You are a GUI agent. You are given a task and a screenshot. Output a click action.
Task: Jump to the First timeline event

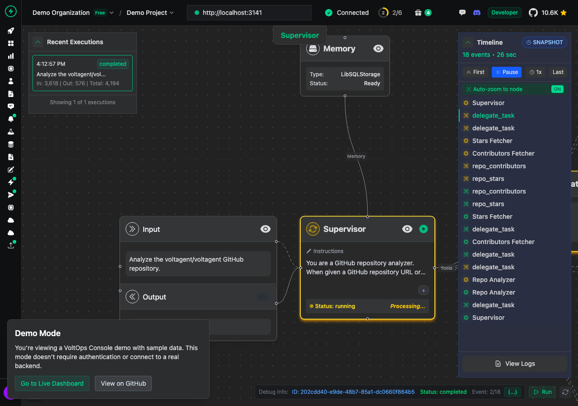click(x=475, y=72)
